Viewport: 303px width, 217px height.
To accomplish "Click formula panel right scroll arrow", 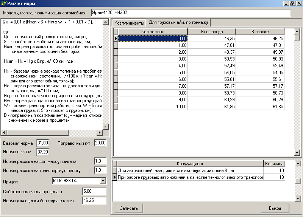I will pos(100,133).
